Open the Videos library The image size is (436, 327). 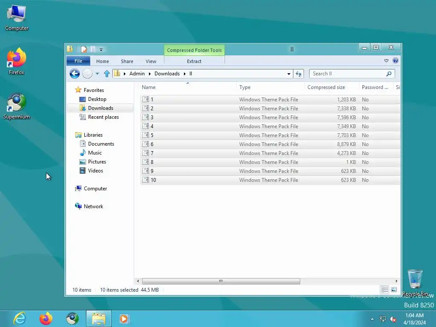point(95,170)
